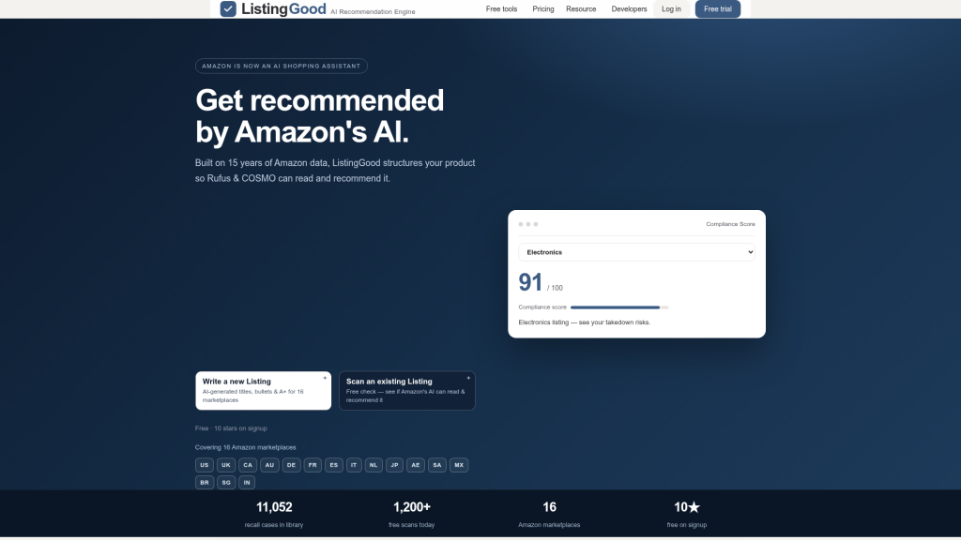Select the SA marketplace chip
Image resolution: width=961 pixels, height=540 pixels.
pyautogui.click(x=437, y=465)
